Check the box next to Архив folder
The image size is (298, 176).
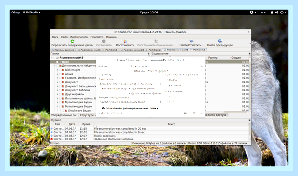(x=60, y=74)
